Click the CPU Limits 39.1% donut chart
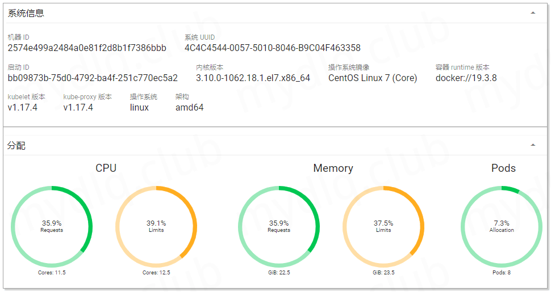The height and width of the screenshot is (292, 551). pyautogui.click(x=156, y=226)
